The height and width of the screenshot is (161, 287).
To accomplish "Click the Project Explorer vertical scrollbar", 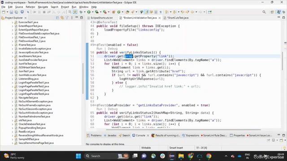I will 83,79.
